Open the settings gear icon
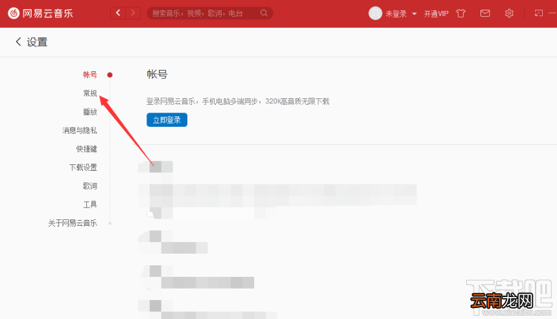Screen dimensions: 557x319 (509, 14)
